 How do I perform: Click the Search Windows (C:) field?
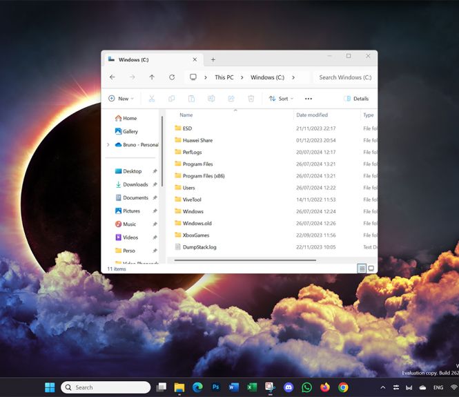[x=345, y=77]
